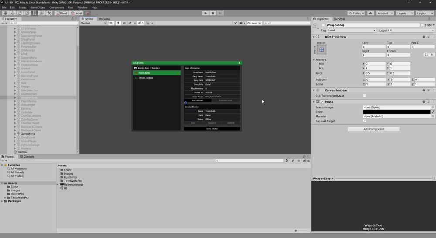Open scene camera settings
The image size is (436, 238).
242,23
